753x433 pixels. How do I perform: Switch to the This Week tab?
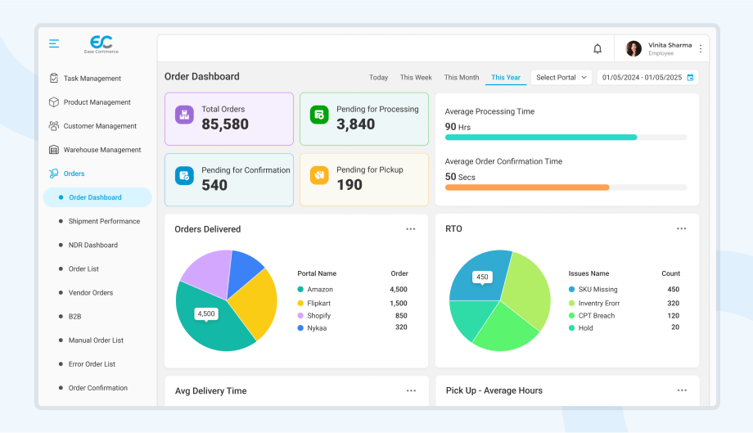(416, 77)
